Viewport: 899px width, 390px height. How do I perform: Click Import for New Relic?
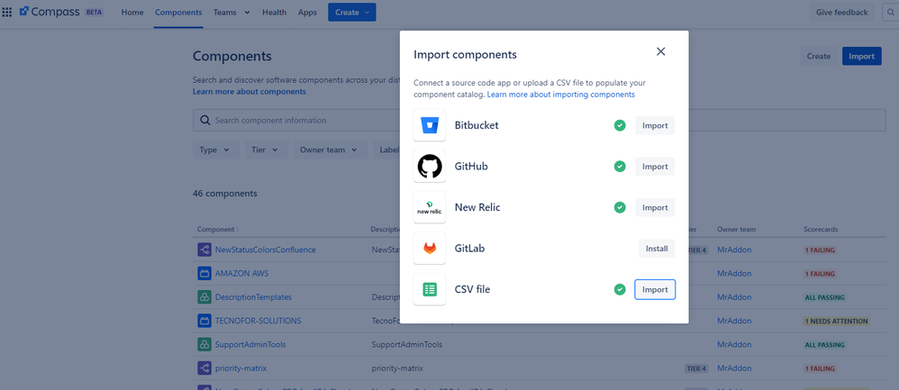[655, 207]
